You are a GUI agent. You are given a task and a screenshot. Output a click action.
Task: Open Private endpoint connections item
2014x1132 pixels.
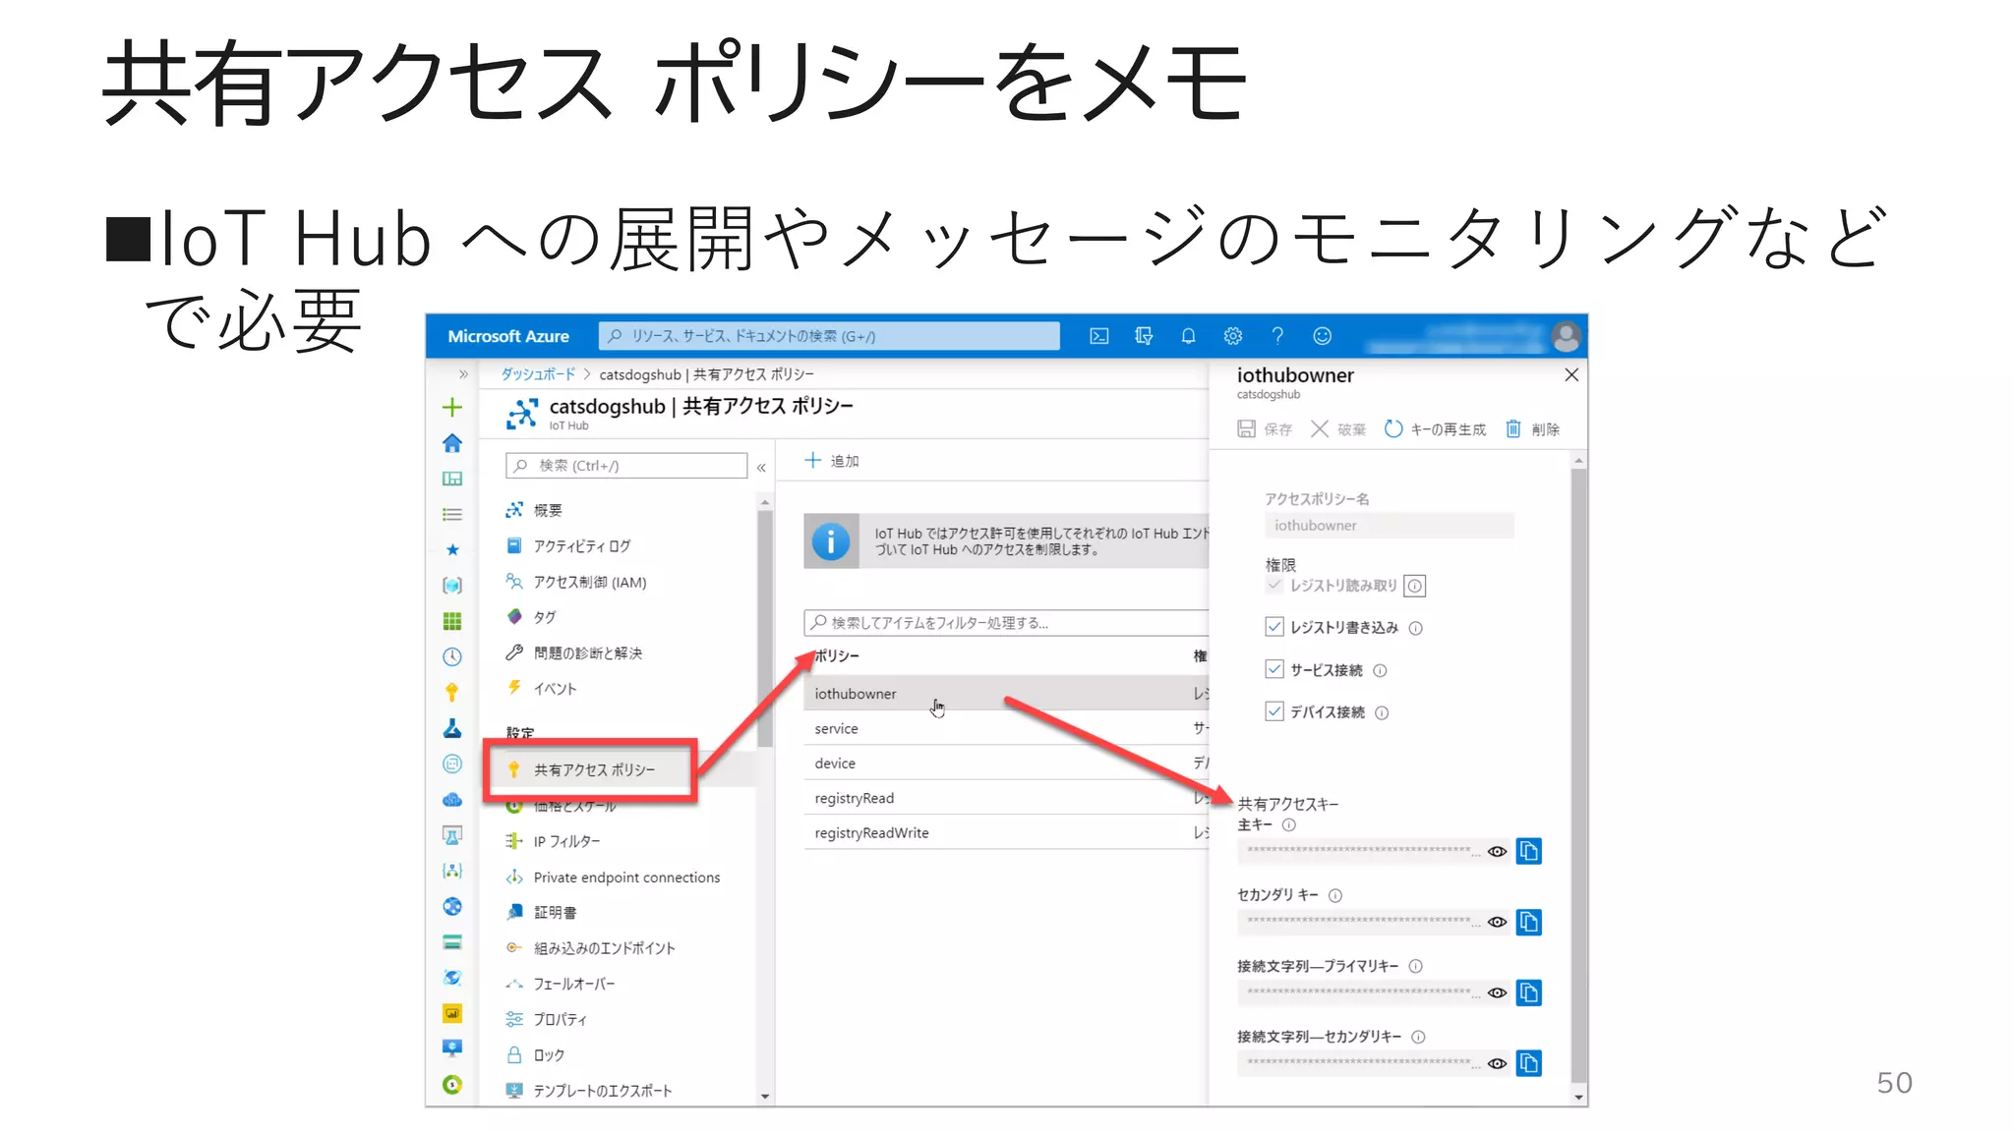click(x=612, y=877)
